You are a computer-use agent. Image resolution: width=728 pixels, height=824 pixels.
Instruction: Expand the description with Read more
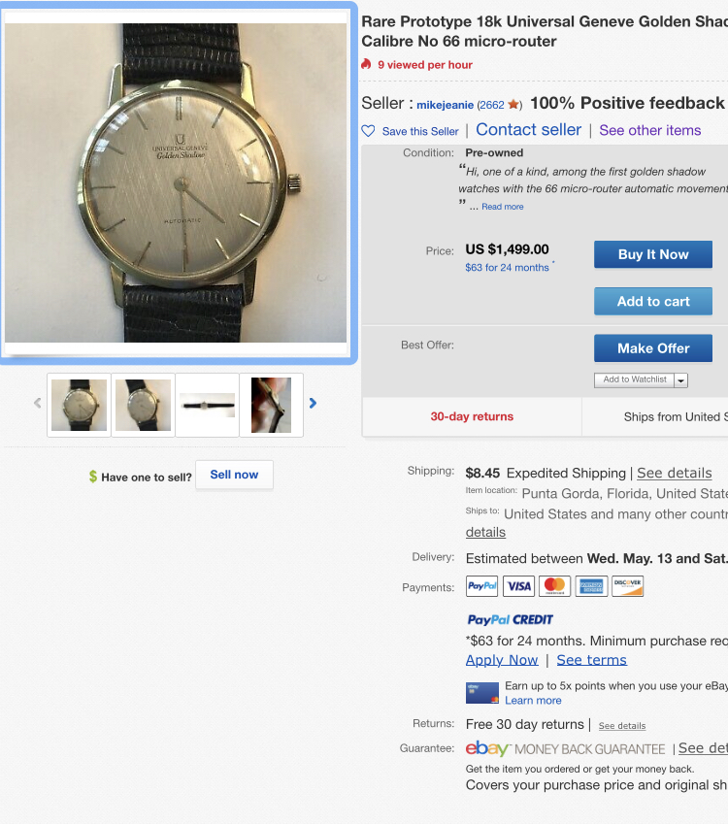point(503,207)
